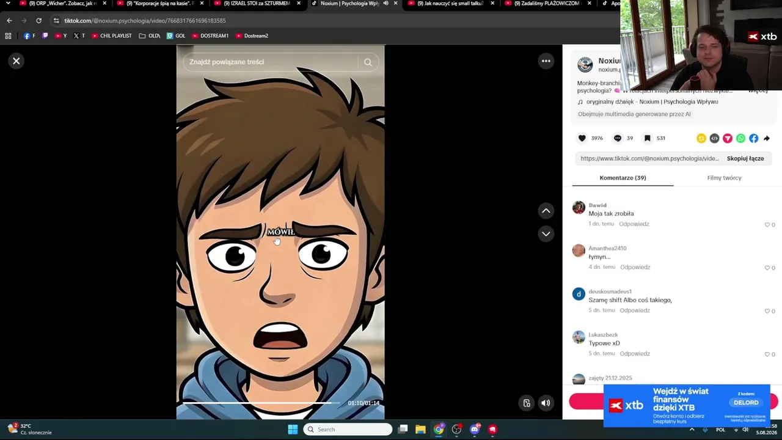The width and height of the screenshot is (782, 440).
Task: Open Noxium creator profile avatar
Action: (x=585, y=64)
